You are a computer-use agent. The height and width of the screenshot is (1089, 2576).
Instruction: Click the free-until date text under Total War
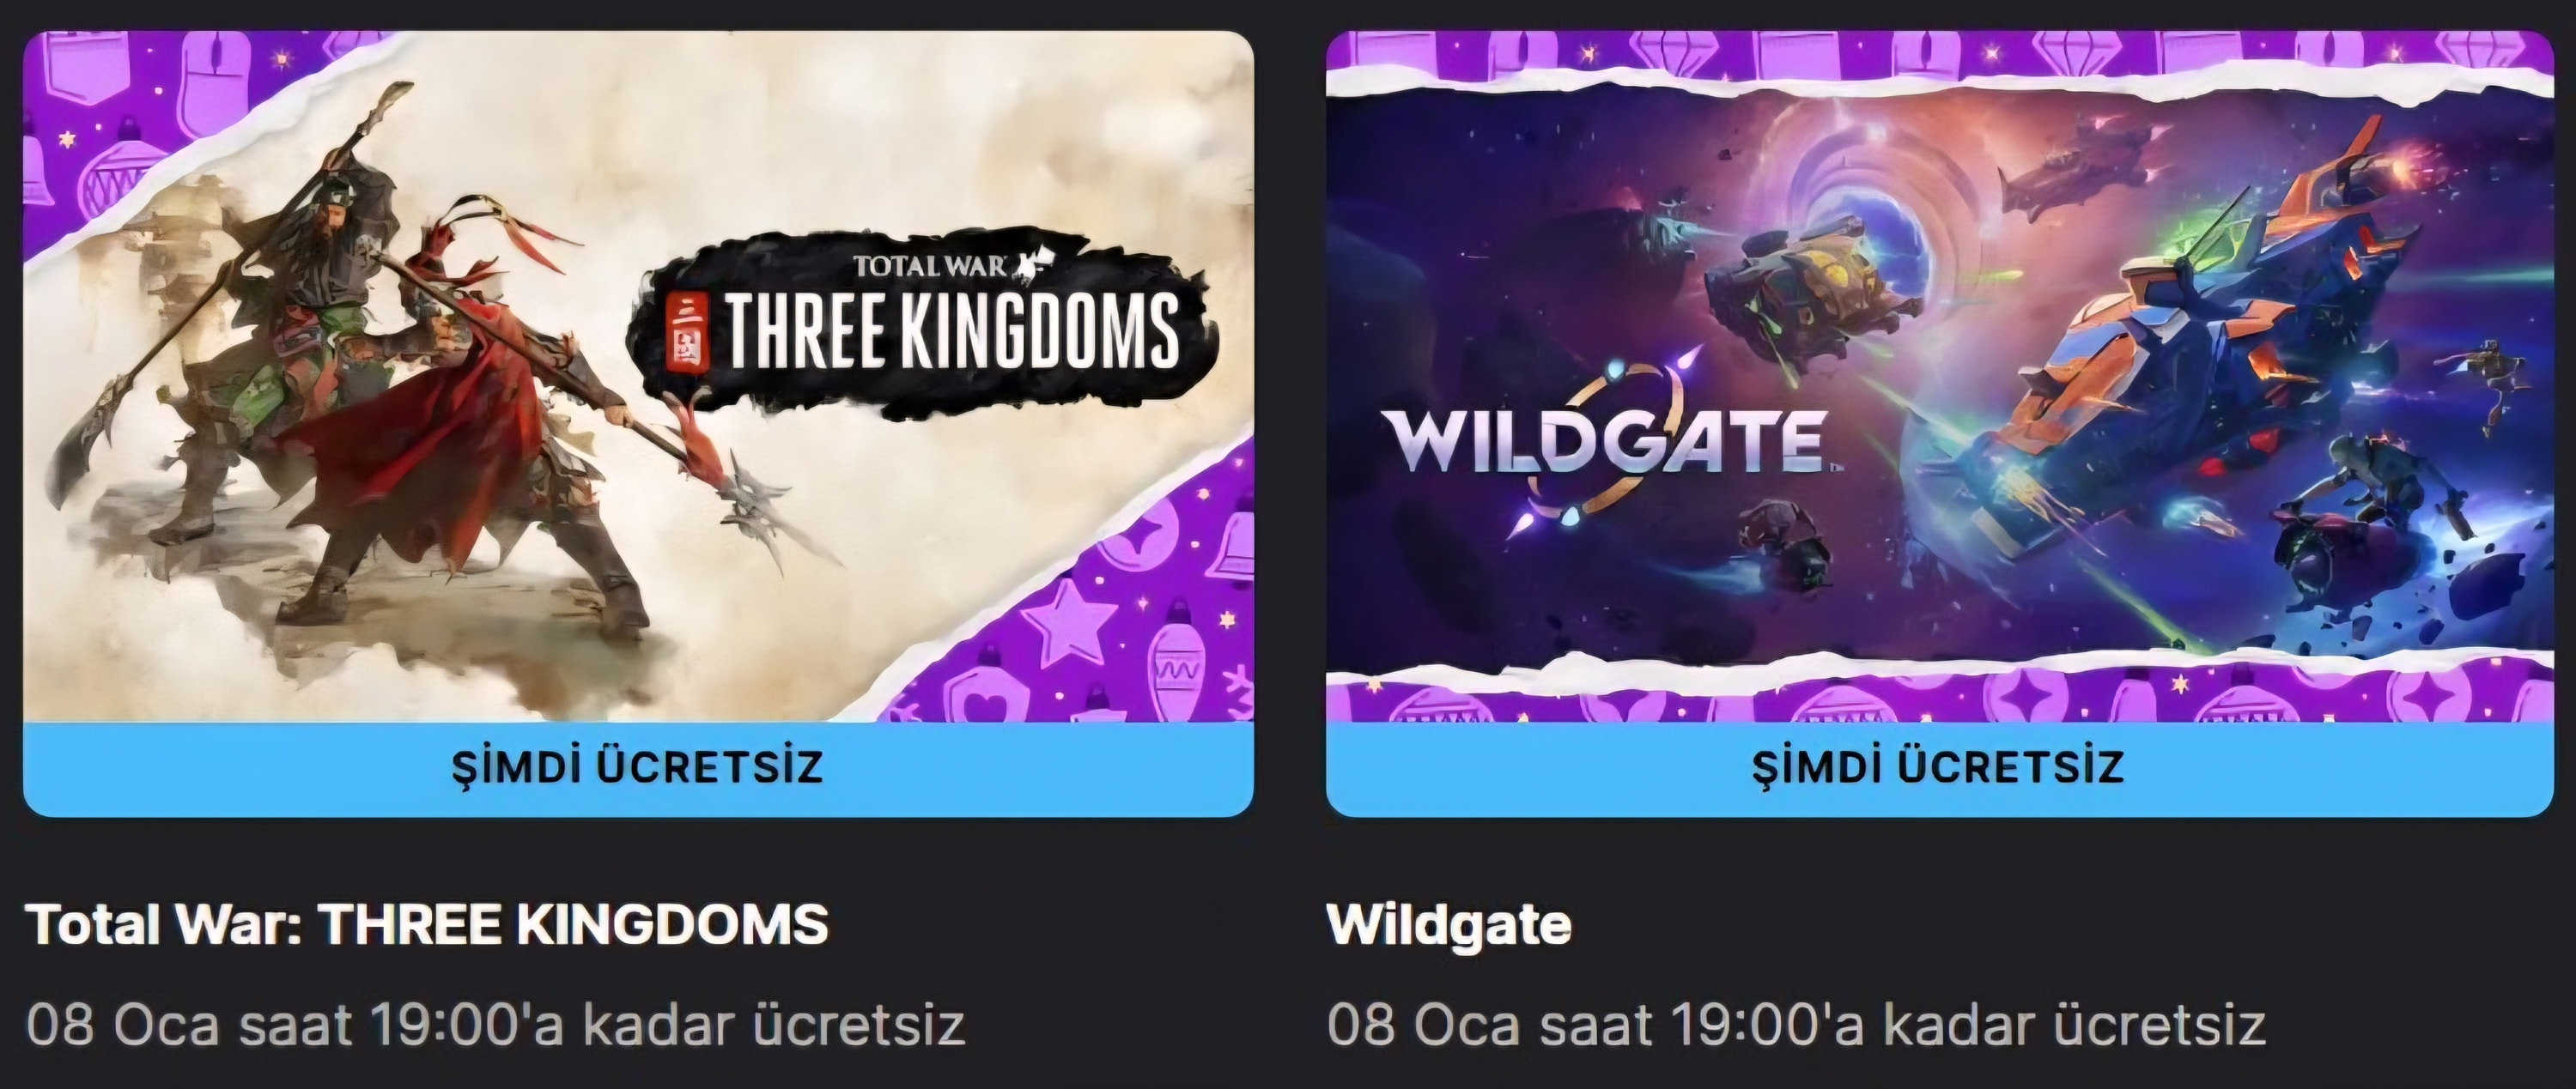pyautogui.click(x=496, y=1025)
